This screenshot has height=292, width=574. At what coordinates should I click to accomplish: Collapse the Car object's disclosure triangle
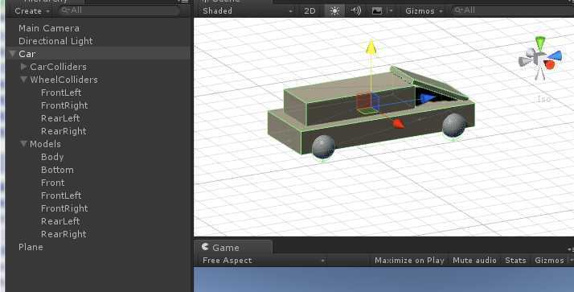coord(12,54)
